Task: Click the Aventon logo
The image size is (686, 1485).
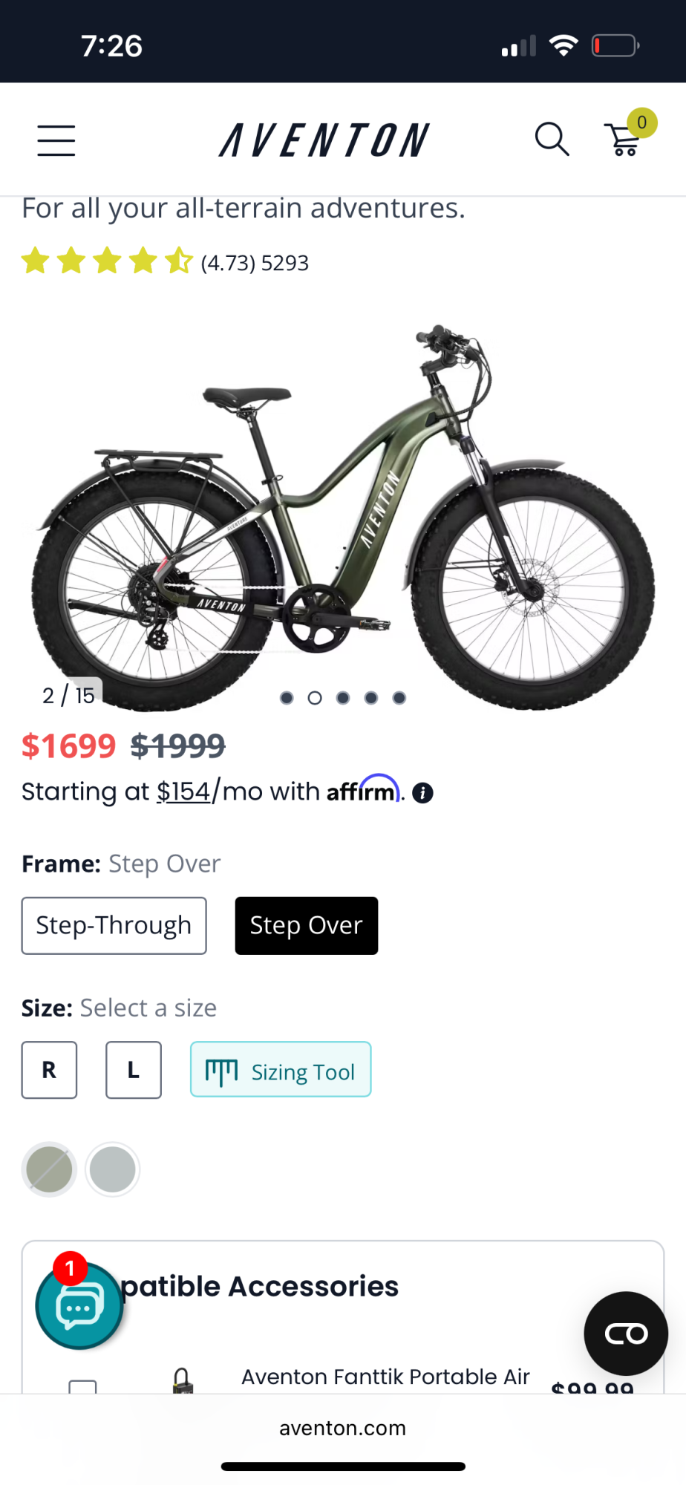Action: [323, 139]
